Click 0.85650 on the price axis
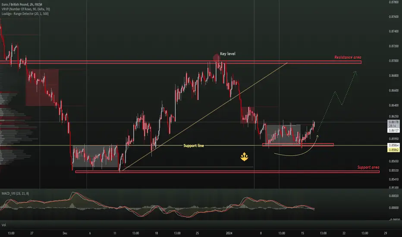Screen dimensions: 402x237 pos(393,161)
